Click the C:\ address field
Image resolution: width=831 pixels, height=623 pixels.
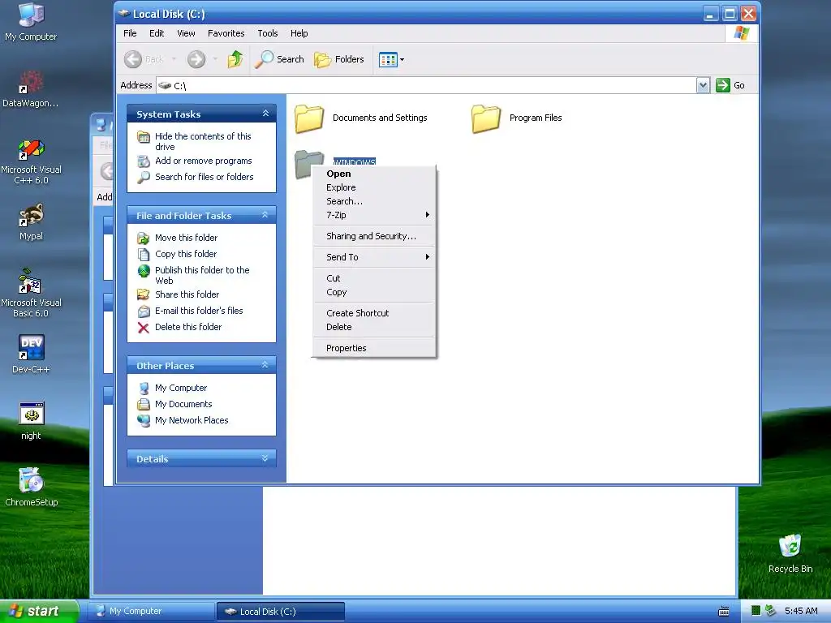[427, 85]
